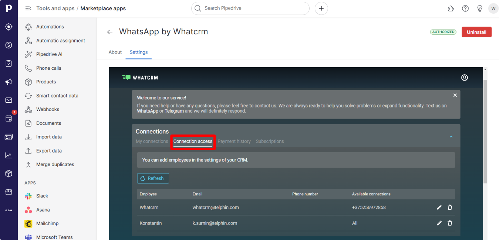Click into the Search Pipedrive field
499x240 pixels.
(x=250, y=8)
